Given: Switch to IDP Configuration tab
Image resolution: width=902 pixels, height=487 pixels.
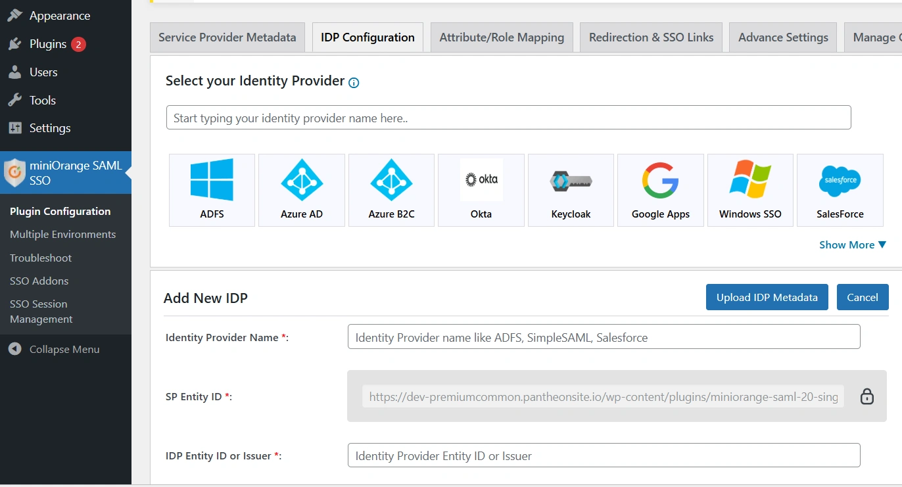Looking at the screenshot, I should pos(368,37).
